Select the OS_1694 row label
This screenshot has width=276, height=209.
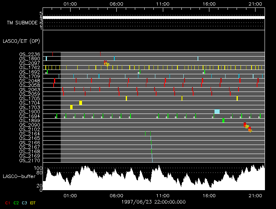29,116
